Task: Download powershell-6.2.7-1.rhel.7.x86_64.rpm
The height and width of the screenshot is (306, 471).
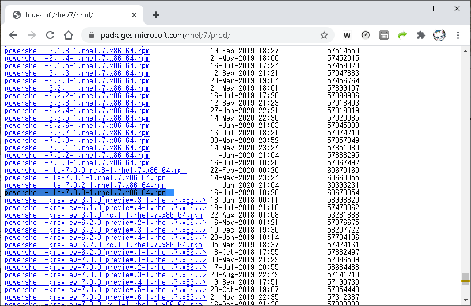Action: (x=77, y=133)
